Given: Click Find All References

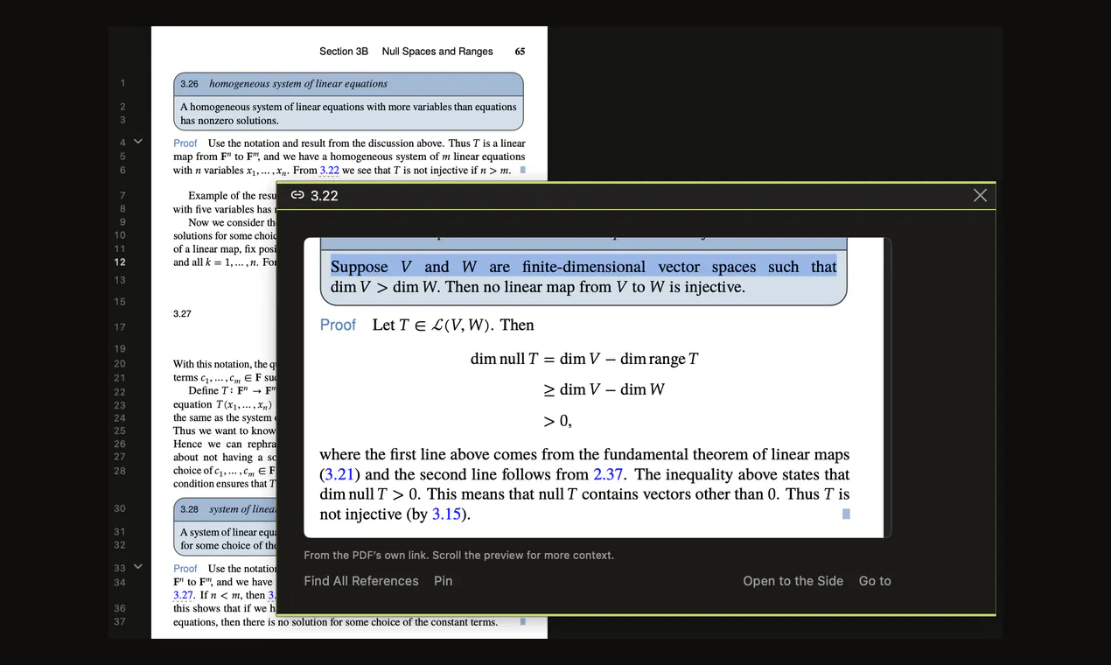Looking at the screenshot, I should pos(361,581).
